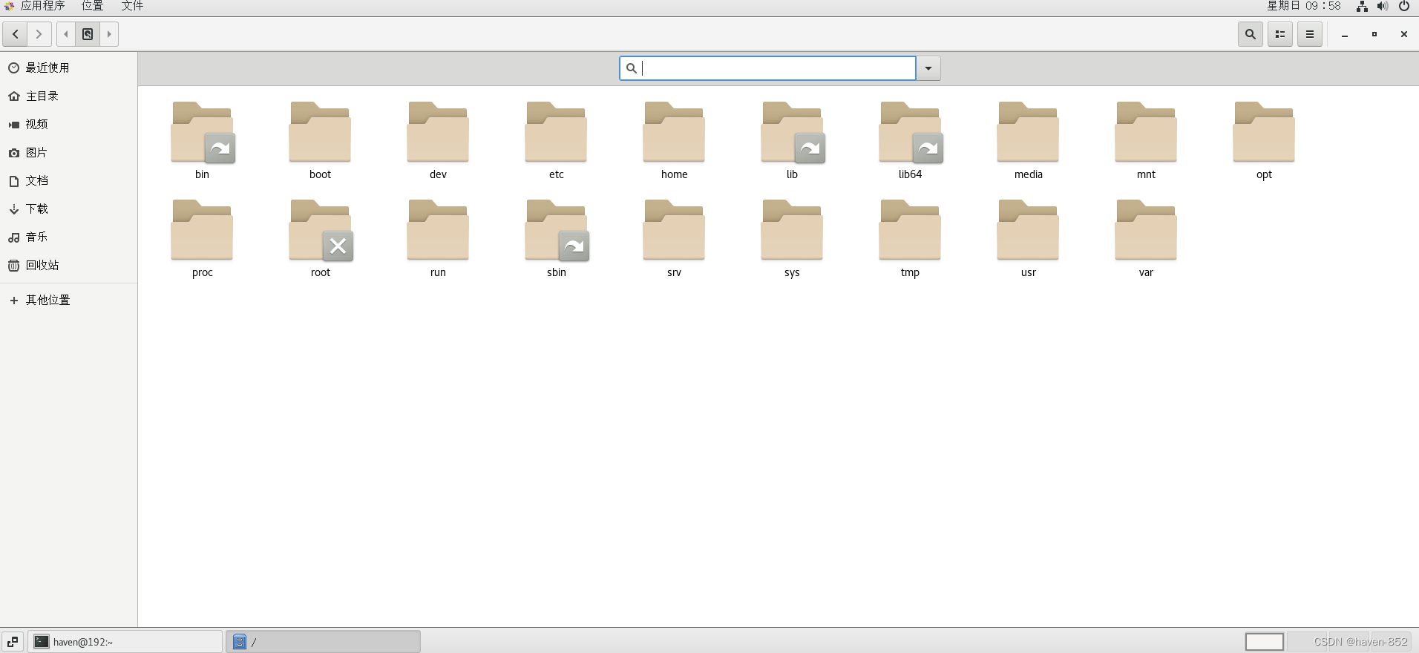Open Other Locations (其他位置) in sidebar
The height and width of the screenshot is (653, 1419).
point(68,300)
